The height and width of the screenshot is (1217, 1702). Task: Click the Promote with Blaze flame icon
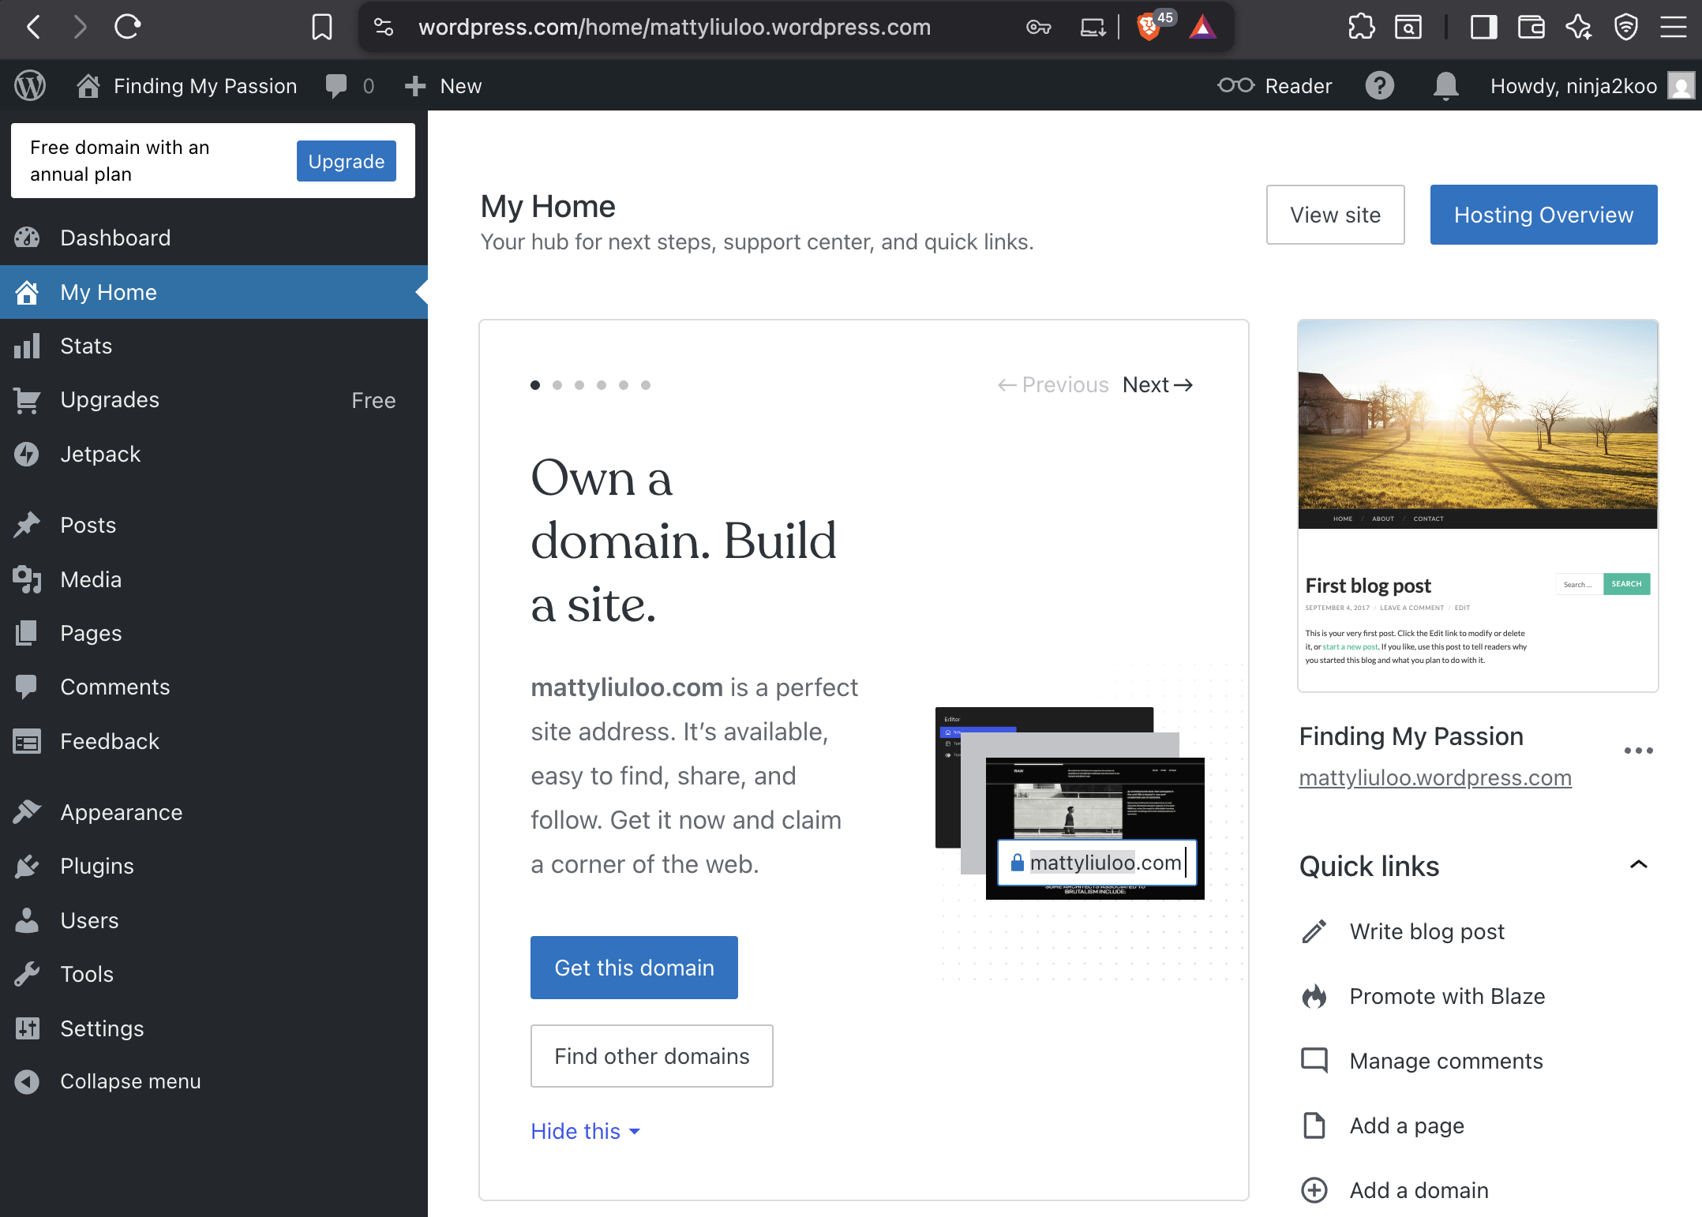pos(1314,996)
